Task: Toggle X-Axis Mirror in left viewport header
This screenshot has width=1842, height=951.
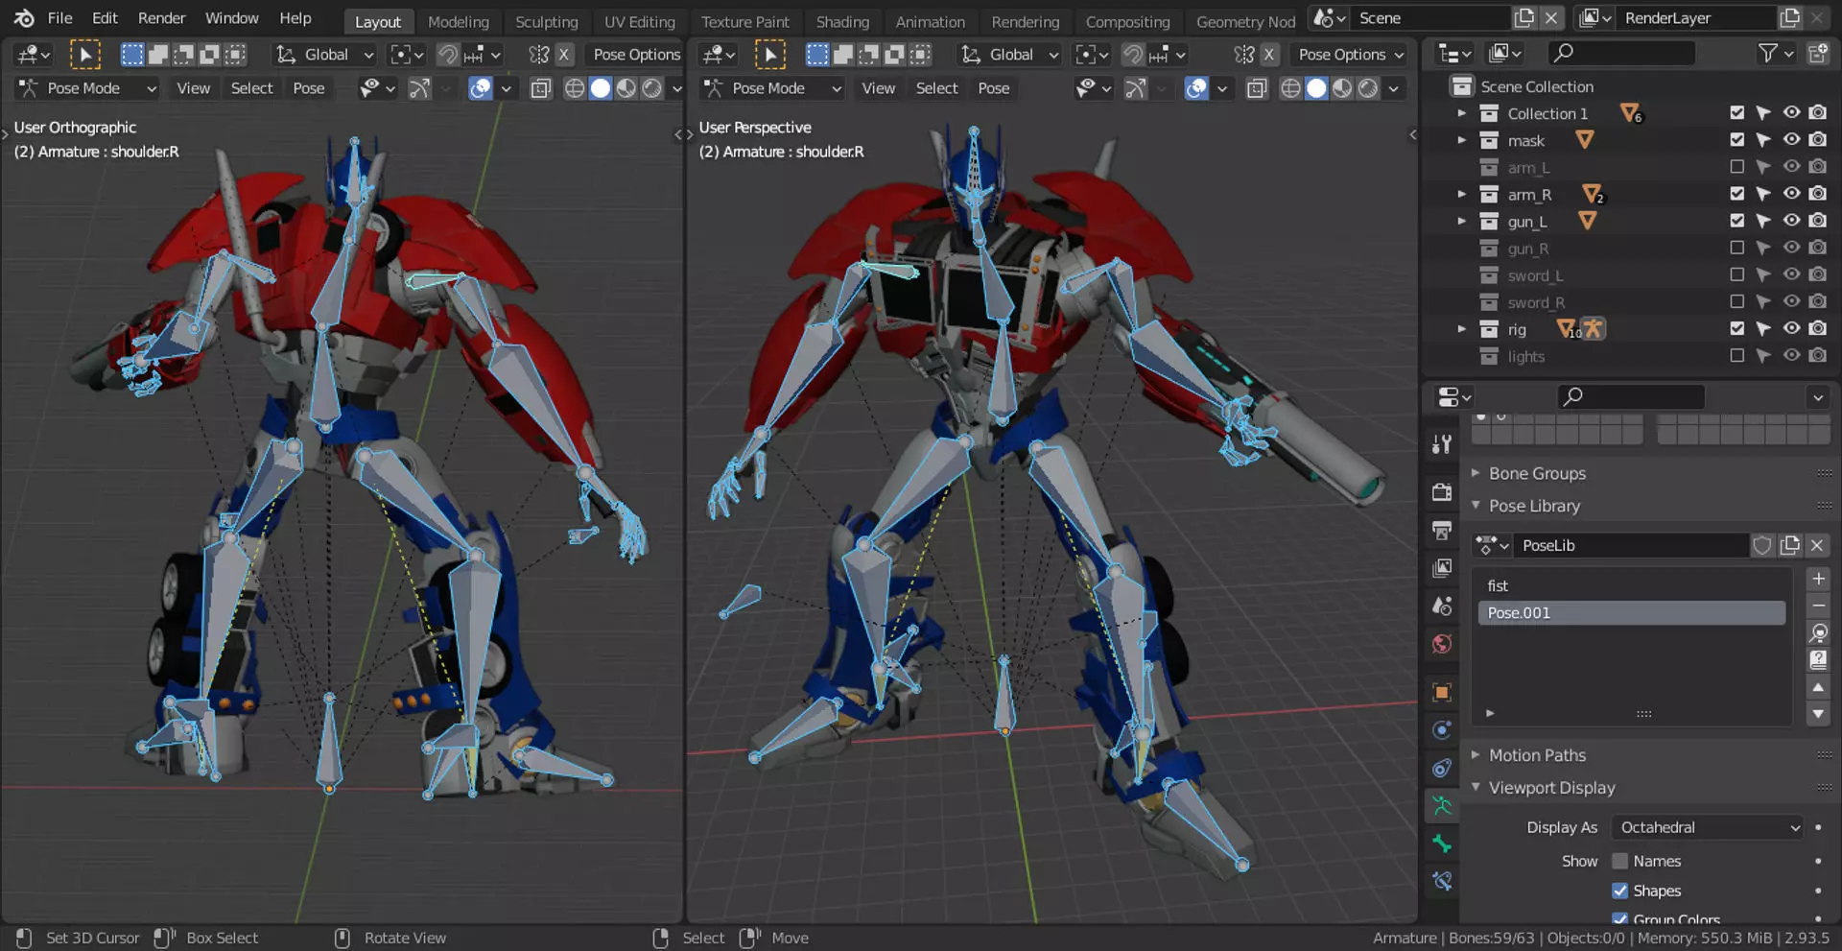Action: 564,55
